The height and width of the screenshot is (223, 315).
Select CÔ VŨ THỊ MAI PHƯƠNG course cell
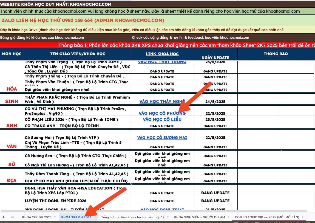(x=78, y=111)
